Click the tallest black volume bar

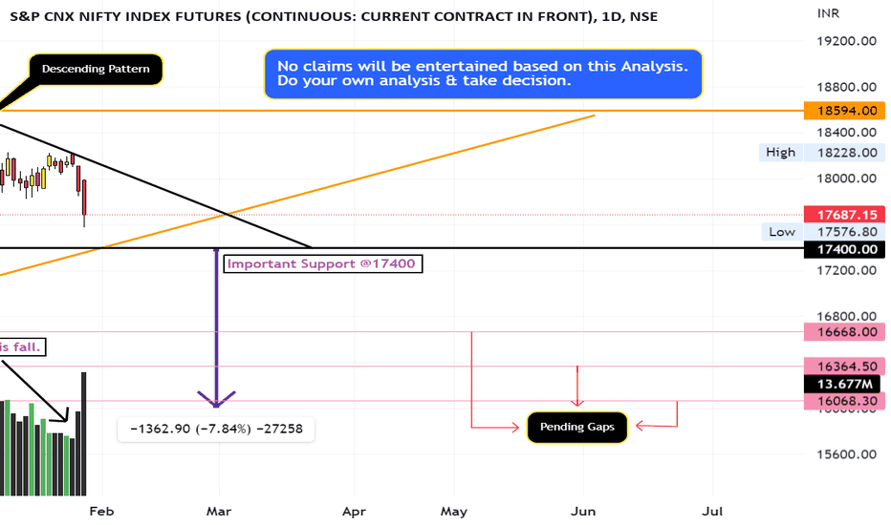pyautogui.click(x=83, y=433)
